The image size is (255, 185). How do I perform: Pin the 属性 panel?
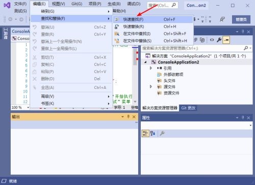243,118
